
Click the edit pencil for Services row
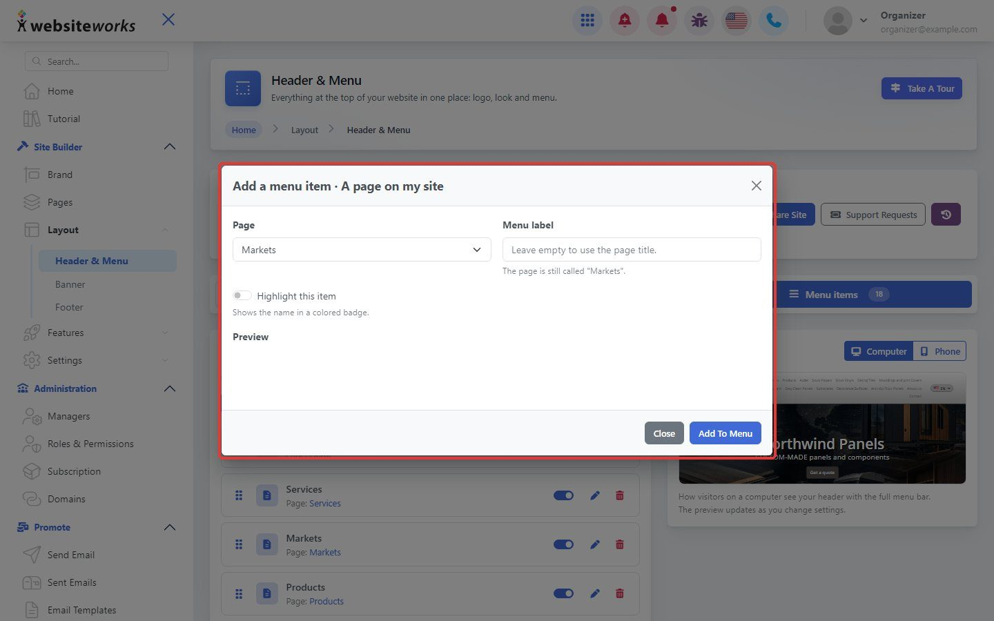595,495
